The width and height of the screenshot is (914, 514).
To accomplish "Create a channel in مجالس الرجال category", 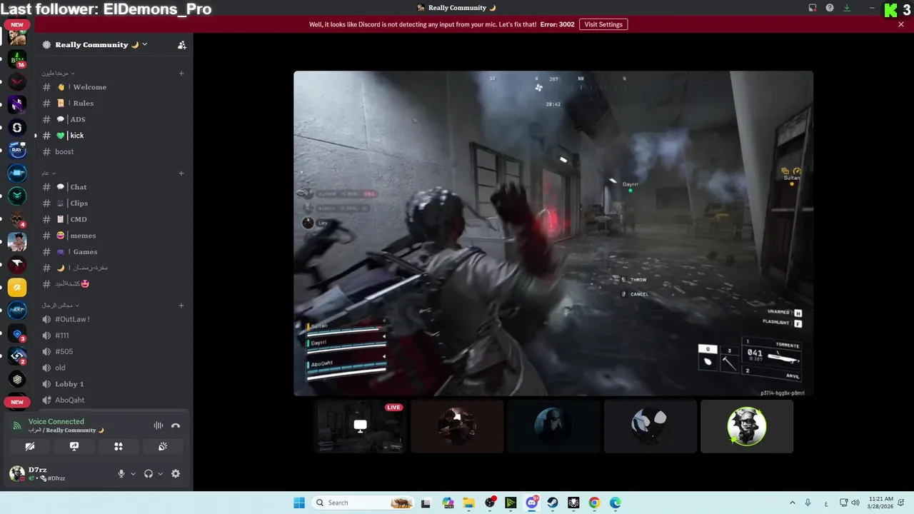I will 181,306.
